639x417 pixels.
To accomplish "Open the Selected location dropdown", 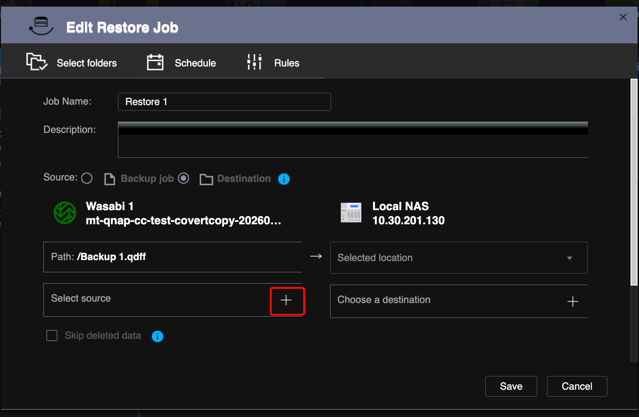I will pyautogui.click(x=459, y=258).
